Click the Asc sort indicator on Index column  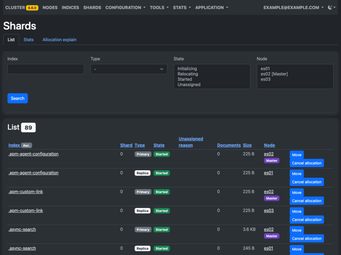pyautogui.click(x=26, y=145)
